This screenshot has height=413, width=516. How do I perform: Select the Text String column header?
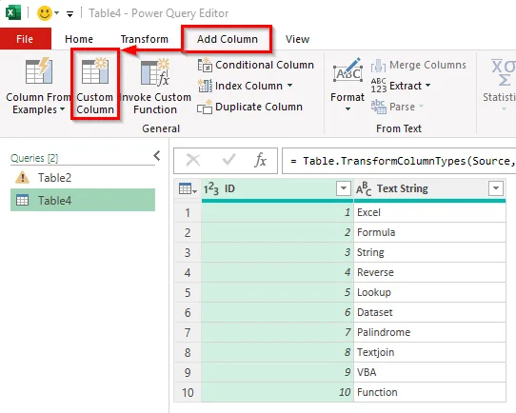pos(429,188)
